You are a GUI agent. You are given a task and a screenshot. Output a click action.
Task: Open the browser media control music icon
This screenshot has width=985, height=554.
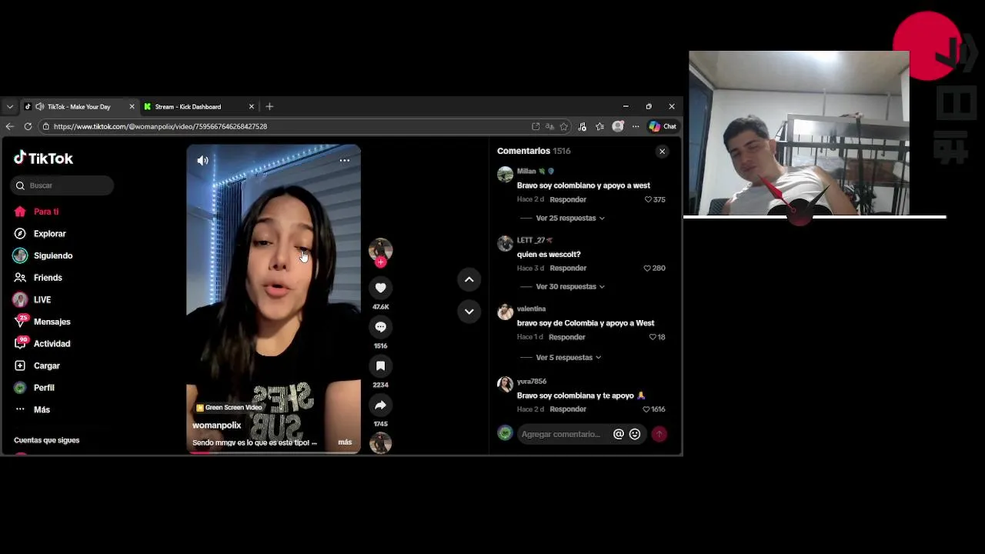(x=582, y=127)
